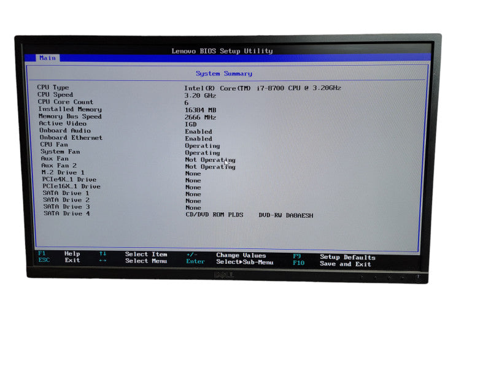Click the left/right arrows Select Menu hint
This screenshot has width=491, height=368.
(133, 261)
